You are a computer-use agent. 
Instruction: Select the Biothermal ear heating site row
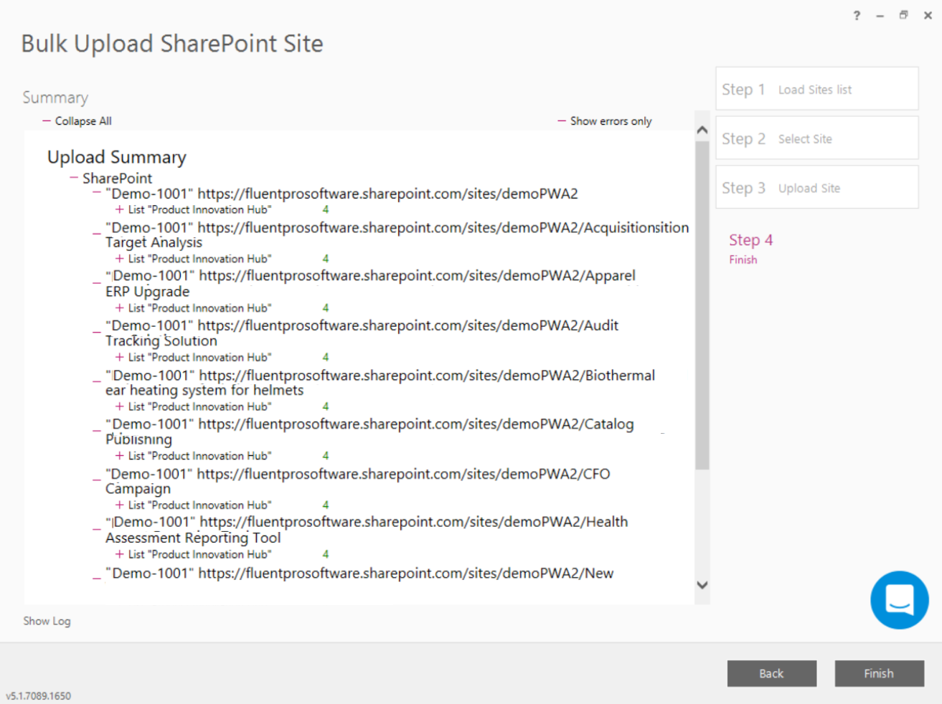point(380,383)
